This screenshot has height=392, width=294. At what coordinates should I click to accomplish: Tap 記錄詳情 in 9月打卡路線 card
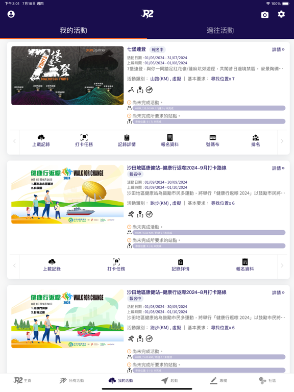click(x=181, y=265)
